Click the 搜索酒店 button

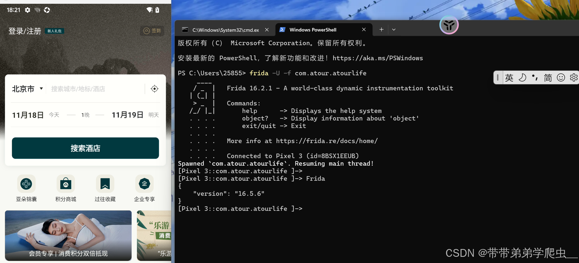85,148
